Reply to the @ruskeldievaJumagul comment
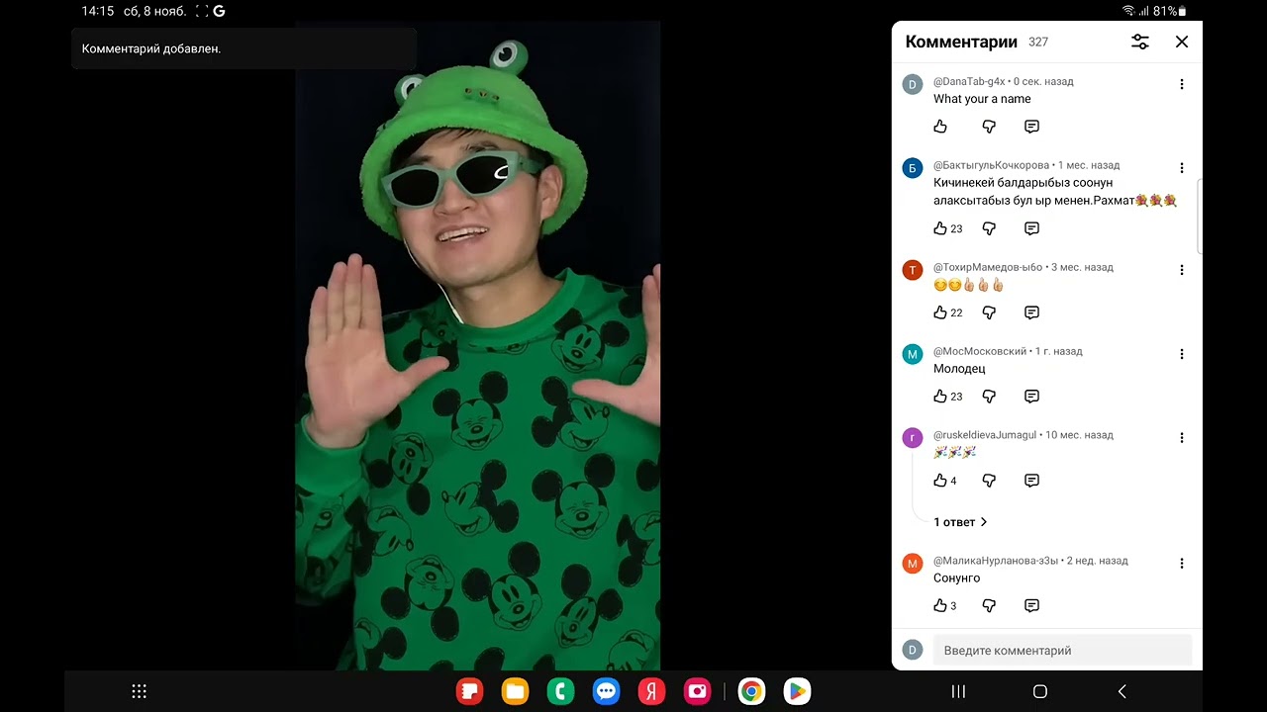This screenshot has height=712, width=1267. (x=1031, y=481)
